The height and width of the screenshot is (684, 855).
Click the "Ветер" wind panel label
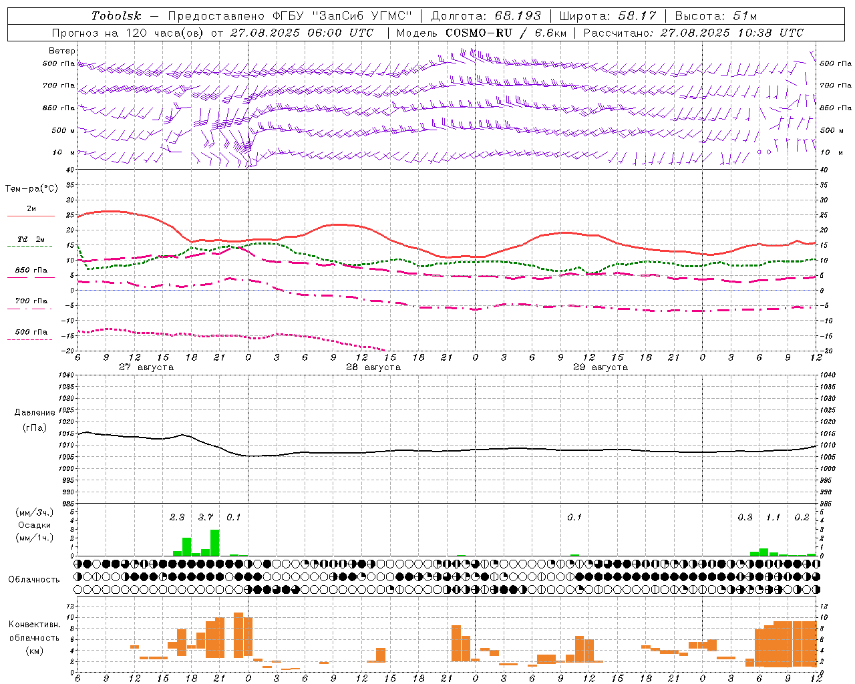pyautogui.click(x=61, y=51)
